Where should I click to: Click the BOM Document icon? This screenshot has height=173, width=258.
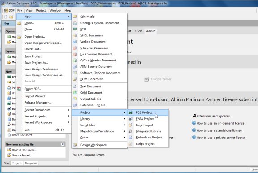pos(75,79)
